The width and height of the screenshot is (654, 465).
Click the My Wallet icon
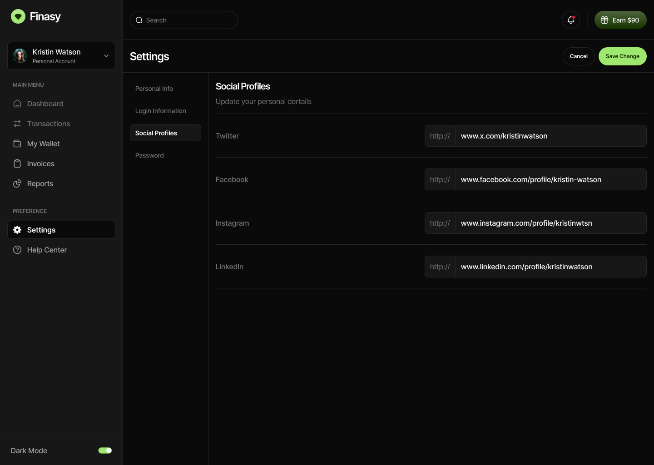pyautogui.click(x=17, y=143)
